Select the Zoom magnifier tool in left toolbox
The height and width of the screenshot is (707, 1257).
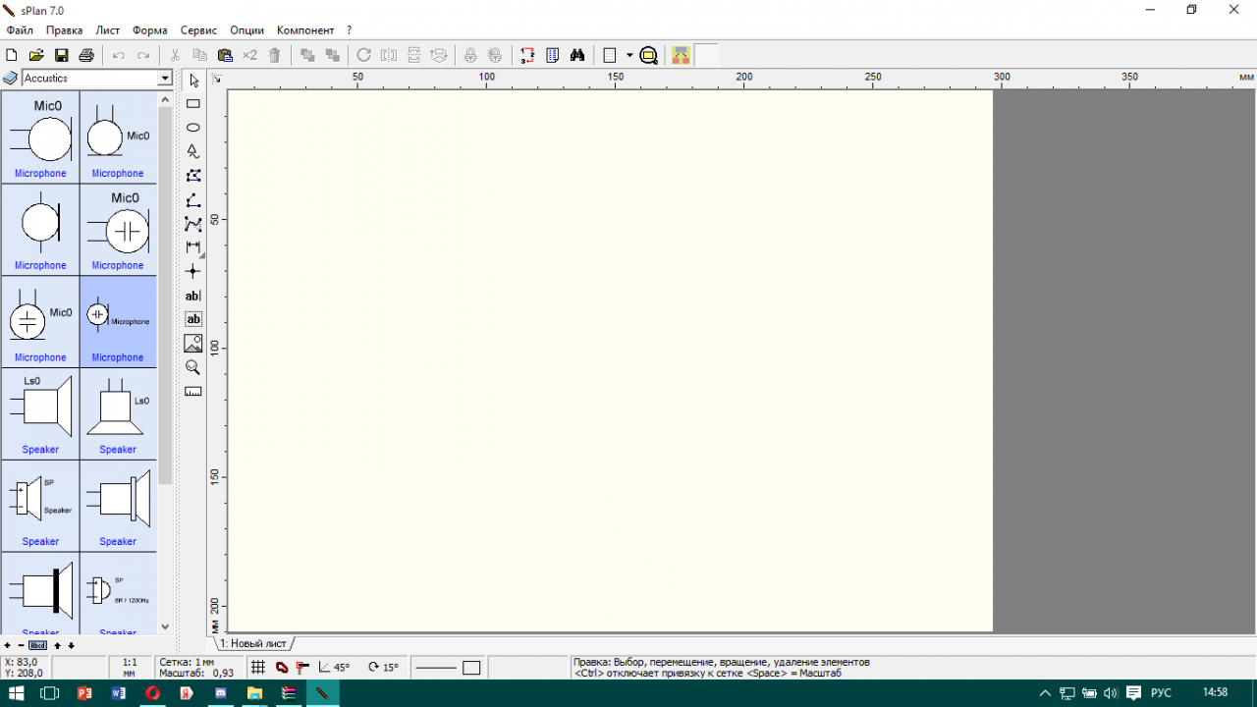click(x=193, y=367)
